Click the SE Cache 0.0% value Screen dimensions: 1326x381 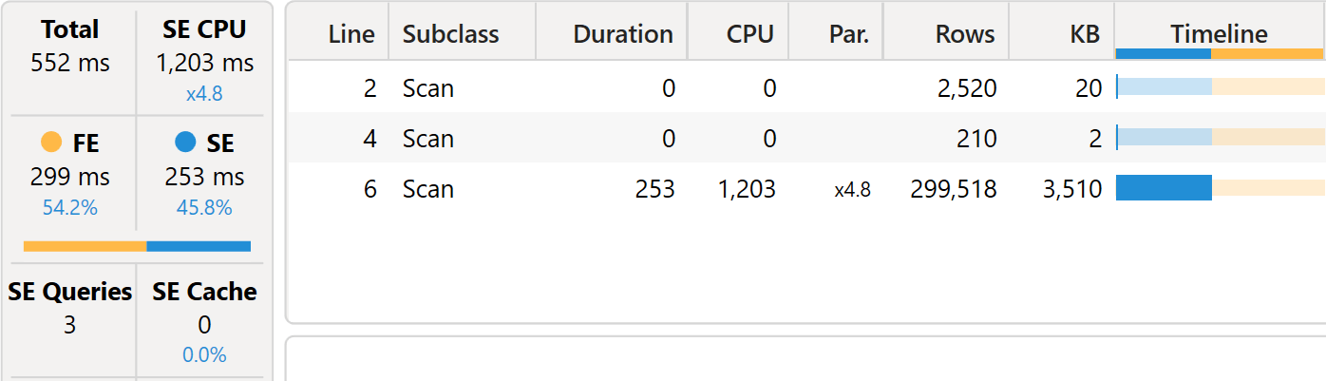click(204, 355)
